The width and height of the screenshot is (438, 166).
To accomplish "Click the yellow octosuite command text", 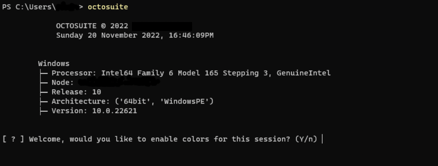I will [x=108, y=7].
